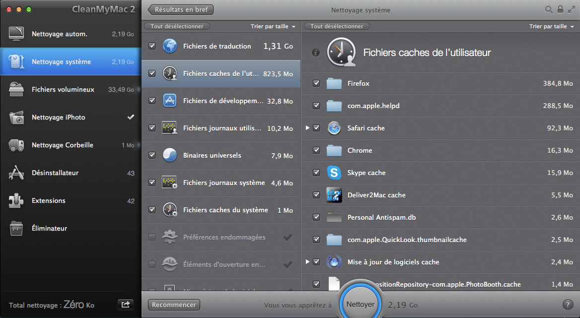Click the large clock icon in header
Screen dimensions: 580x318
click(341, 52)
